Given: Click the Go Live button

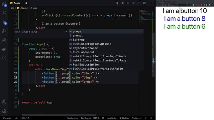Looking at the screenshot, I should click(124, 118).
